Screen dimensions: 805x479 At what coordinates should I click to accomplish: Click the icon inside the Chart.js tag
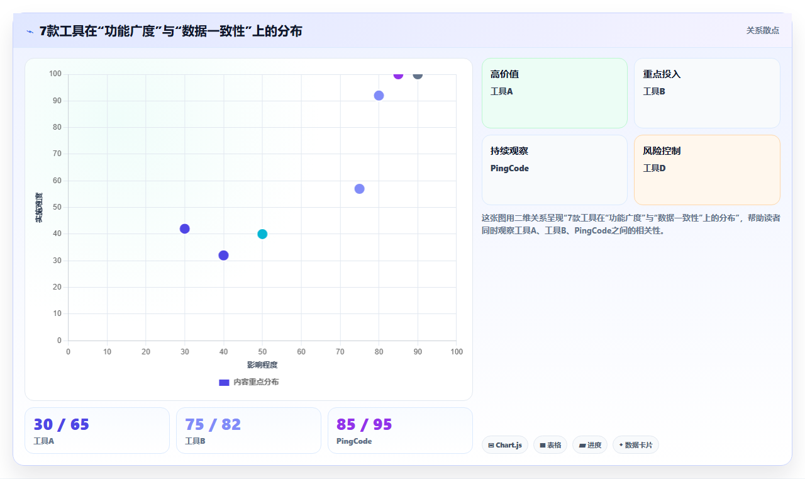(491, 445)
